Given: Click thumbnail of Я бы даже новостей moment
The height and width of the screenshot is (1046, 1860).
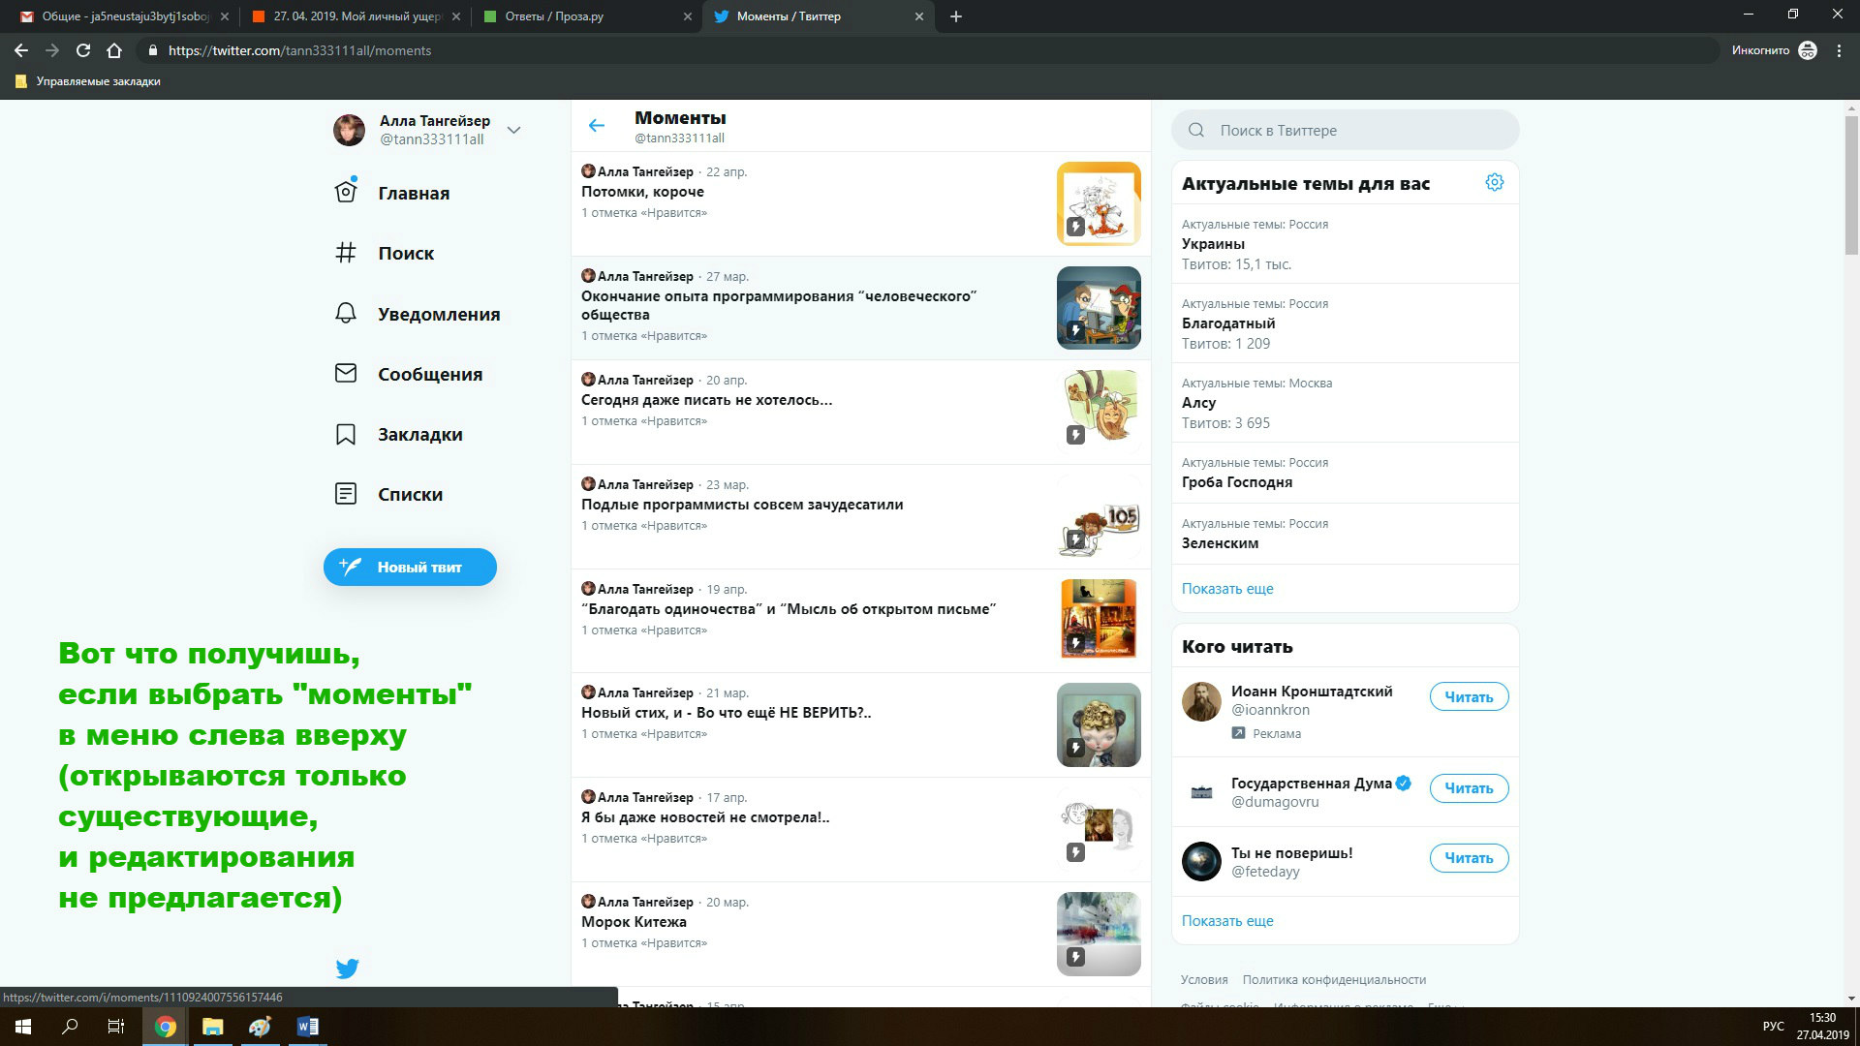Looking at the screenshot, I should pos(1099,828).
